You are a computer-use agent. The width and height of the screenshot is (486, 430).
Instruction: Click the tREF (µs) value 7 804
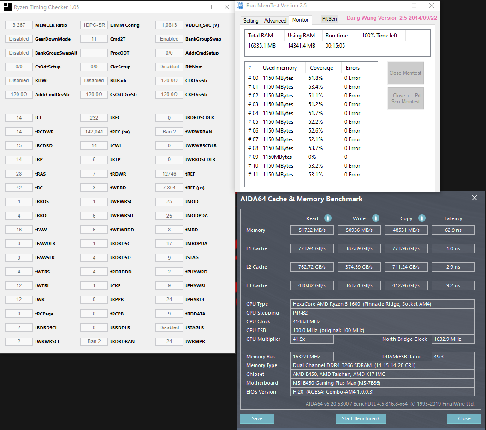pyautogui.click(x=169, y=188)
